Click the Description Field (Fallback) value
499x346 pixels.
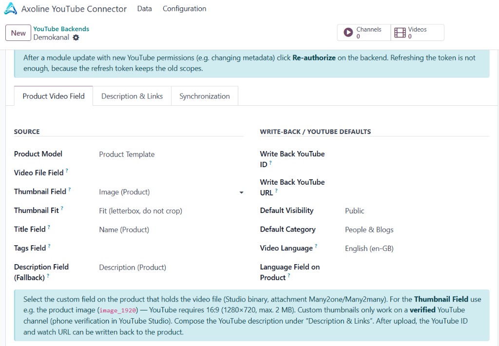(133, 268)
